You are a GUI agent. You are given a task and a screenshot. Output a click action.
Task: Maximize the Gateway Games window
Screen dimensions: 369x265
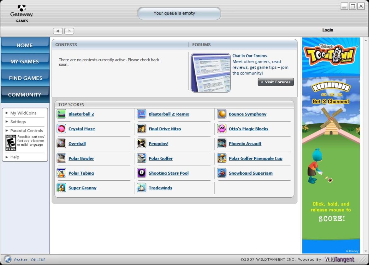[x=353, y=6]
